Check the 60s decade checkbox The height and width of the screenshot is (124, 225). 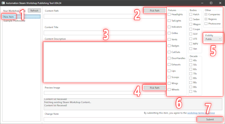(x=191, y=69)
